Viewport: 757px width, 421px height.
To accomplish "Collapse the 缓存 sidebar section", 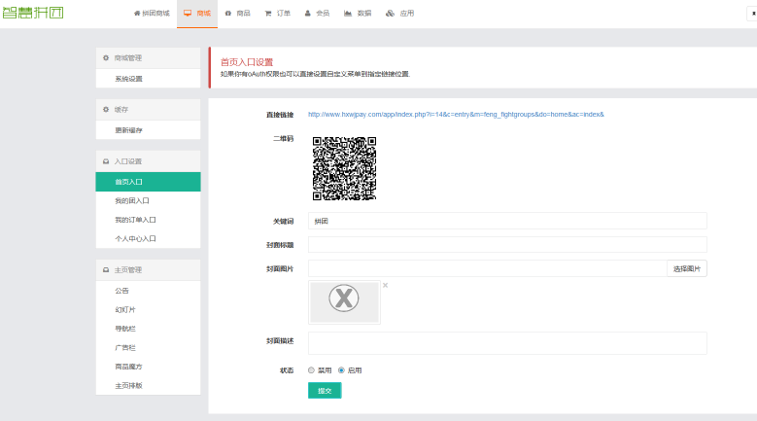I will pos(149,110).
